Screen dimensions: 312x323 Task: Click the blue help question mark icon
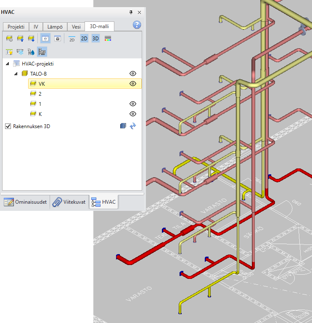click(x=137, y=25)
